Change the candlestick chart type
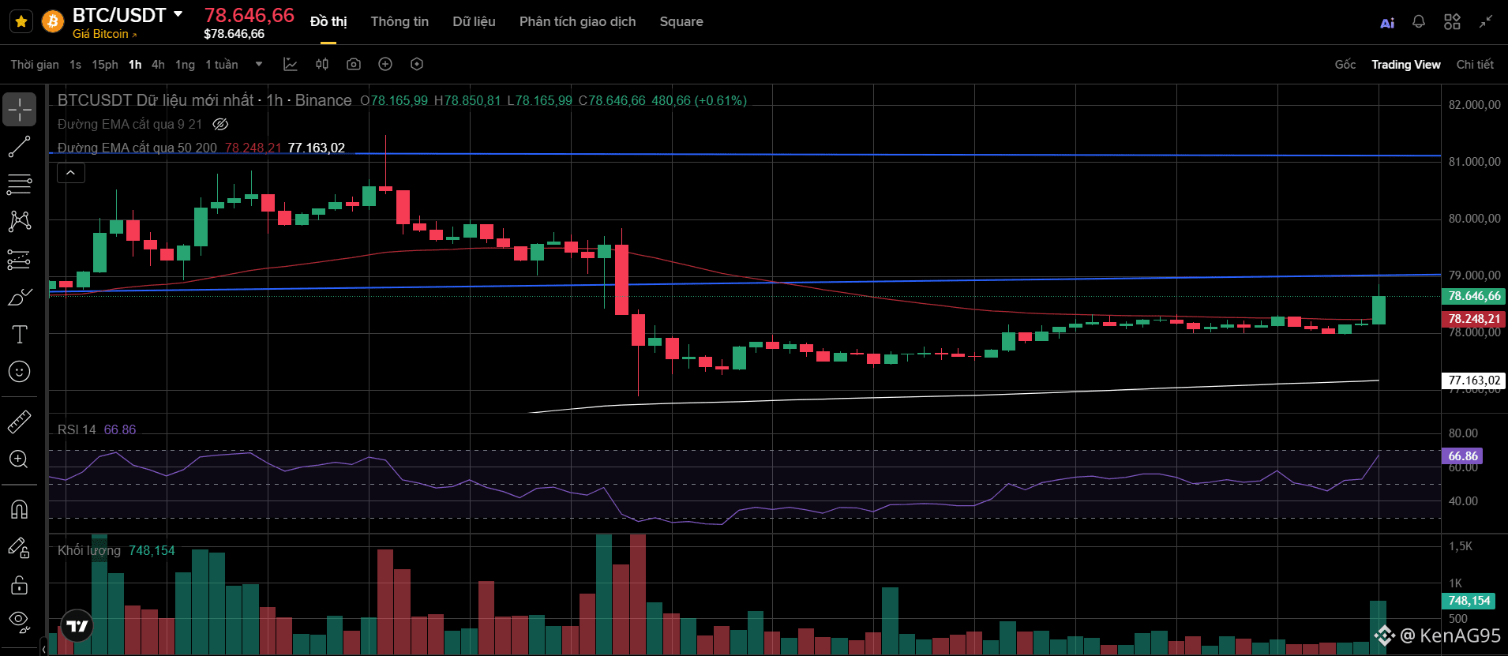The width and height of the screenshot is (1508, 656). 322,65
